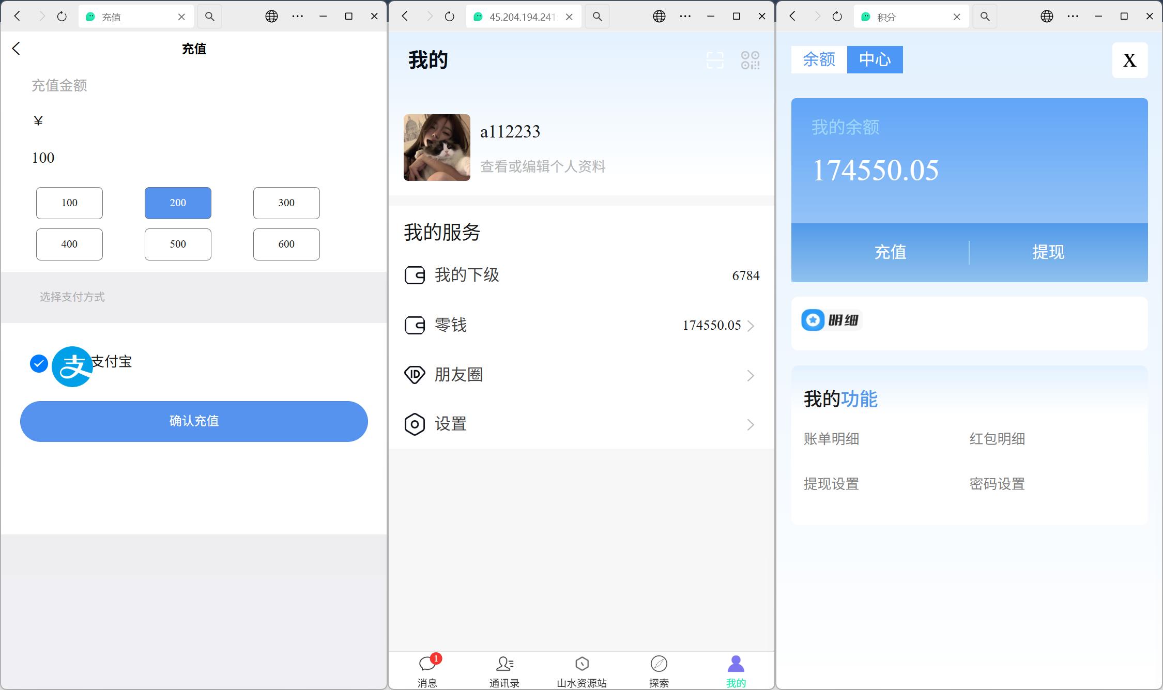Open 红包明细 under 我的功能

click(x=997, y=439)
